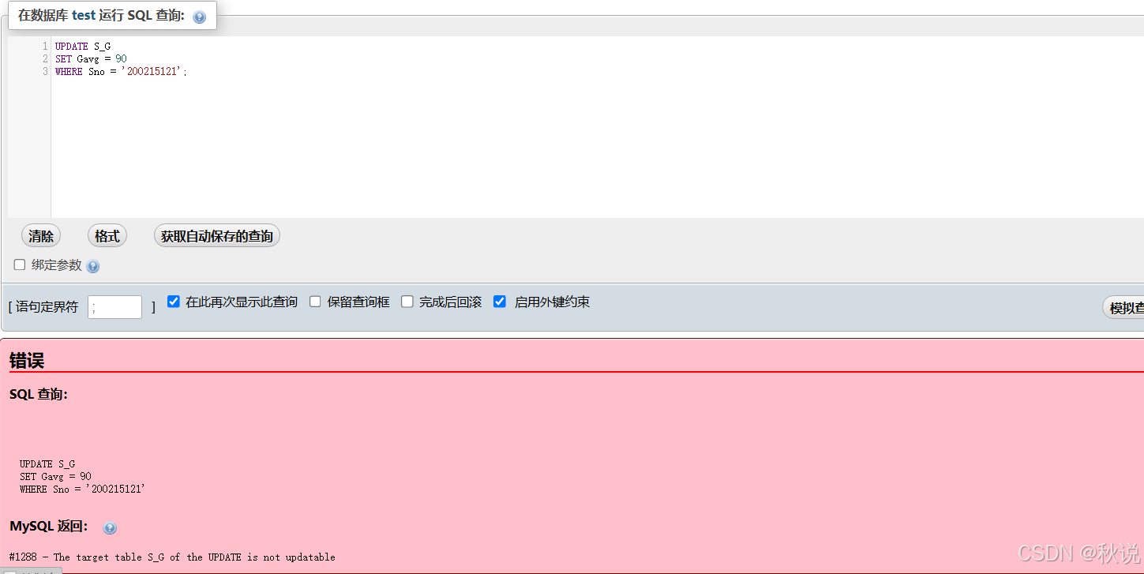Click the 模拟查询 button at right edge
The width and height of the screenshot is (1144, 574).
click(x=1123, y=308)
